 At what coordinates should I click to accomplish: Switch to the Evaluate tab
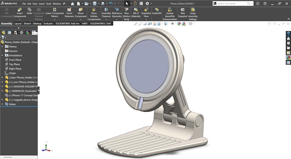tap(48, 23)
